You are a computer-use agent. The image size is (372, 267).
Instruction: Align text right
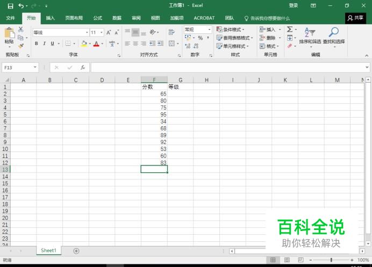[x=144, y=44]
